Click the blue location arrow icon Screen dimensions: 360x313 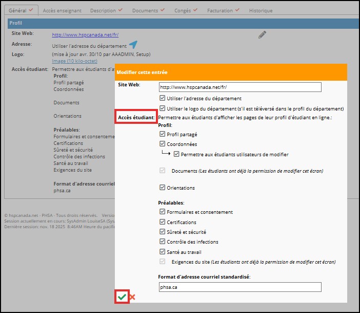tap(133, 45)
